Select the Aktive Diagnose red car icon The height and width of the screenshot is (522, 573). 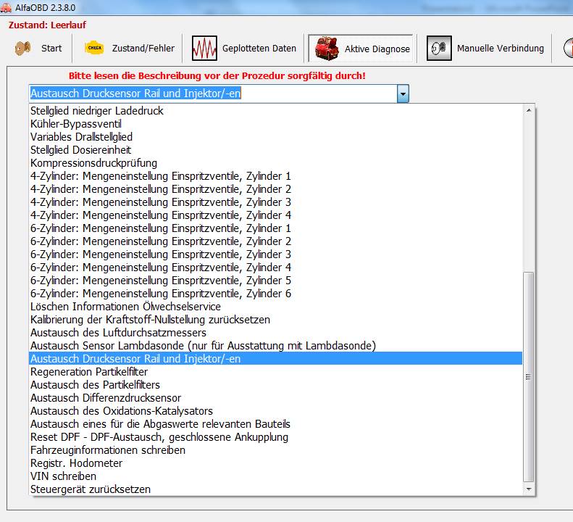(x=325, y=49)
